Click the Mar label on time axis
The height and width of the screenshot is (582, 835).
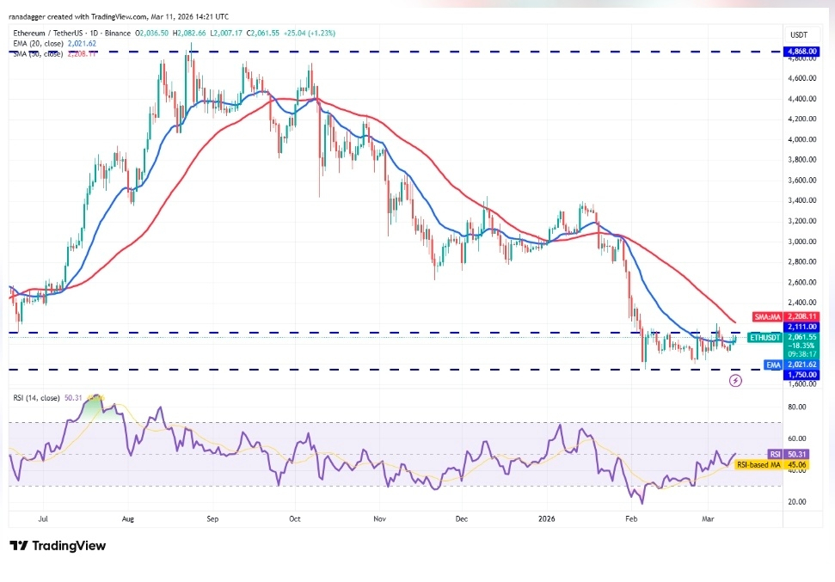coord(708,518)
